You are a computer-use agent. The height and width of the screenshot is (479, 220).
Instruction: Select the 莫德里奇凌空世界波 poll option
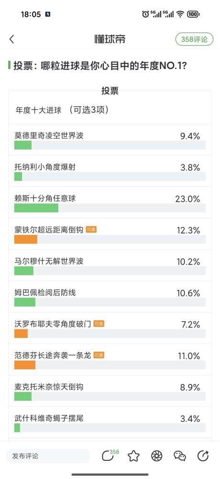[x=110, y=140]
